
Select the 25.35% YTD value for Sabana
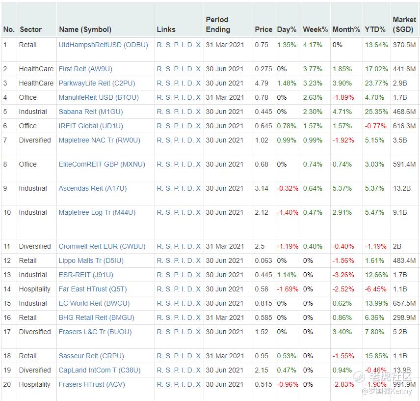pos(376,112)
